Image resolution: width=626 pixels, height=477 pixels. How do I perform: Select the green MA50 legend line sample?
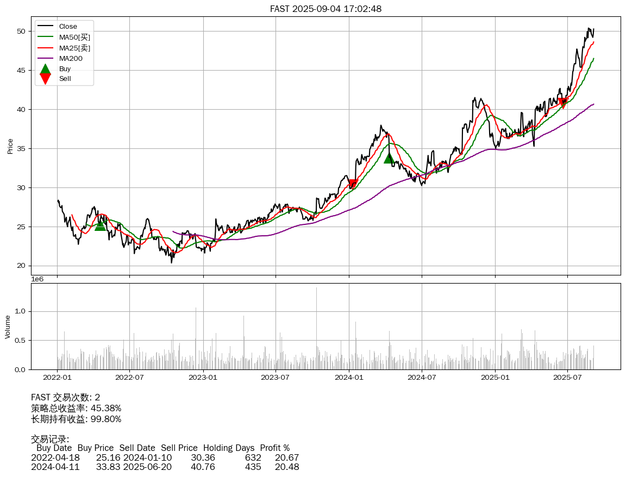(46, 37)
